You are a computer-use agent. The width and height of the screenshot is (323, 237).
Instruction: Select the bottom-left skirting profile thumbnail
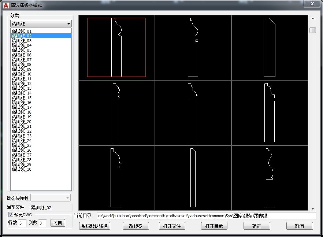[116, 178]
